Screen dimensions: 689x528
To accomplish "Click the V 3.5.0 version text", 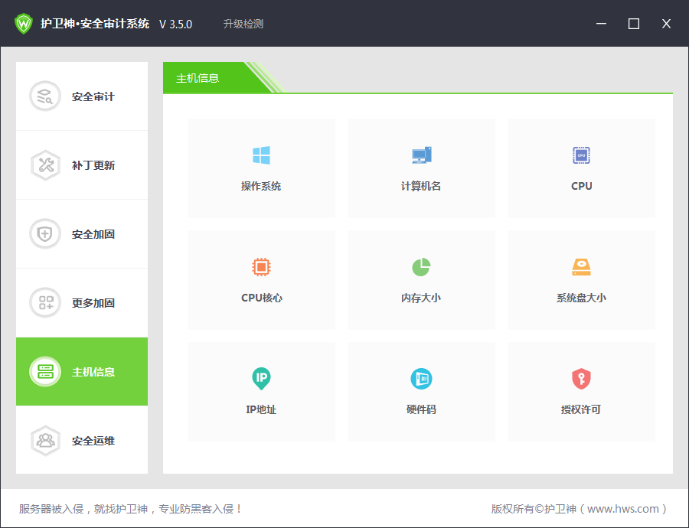I will (176, 24).
